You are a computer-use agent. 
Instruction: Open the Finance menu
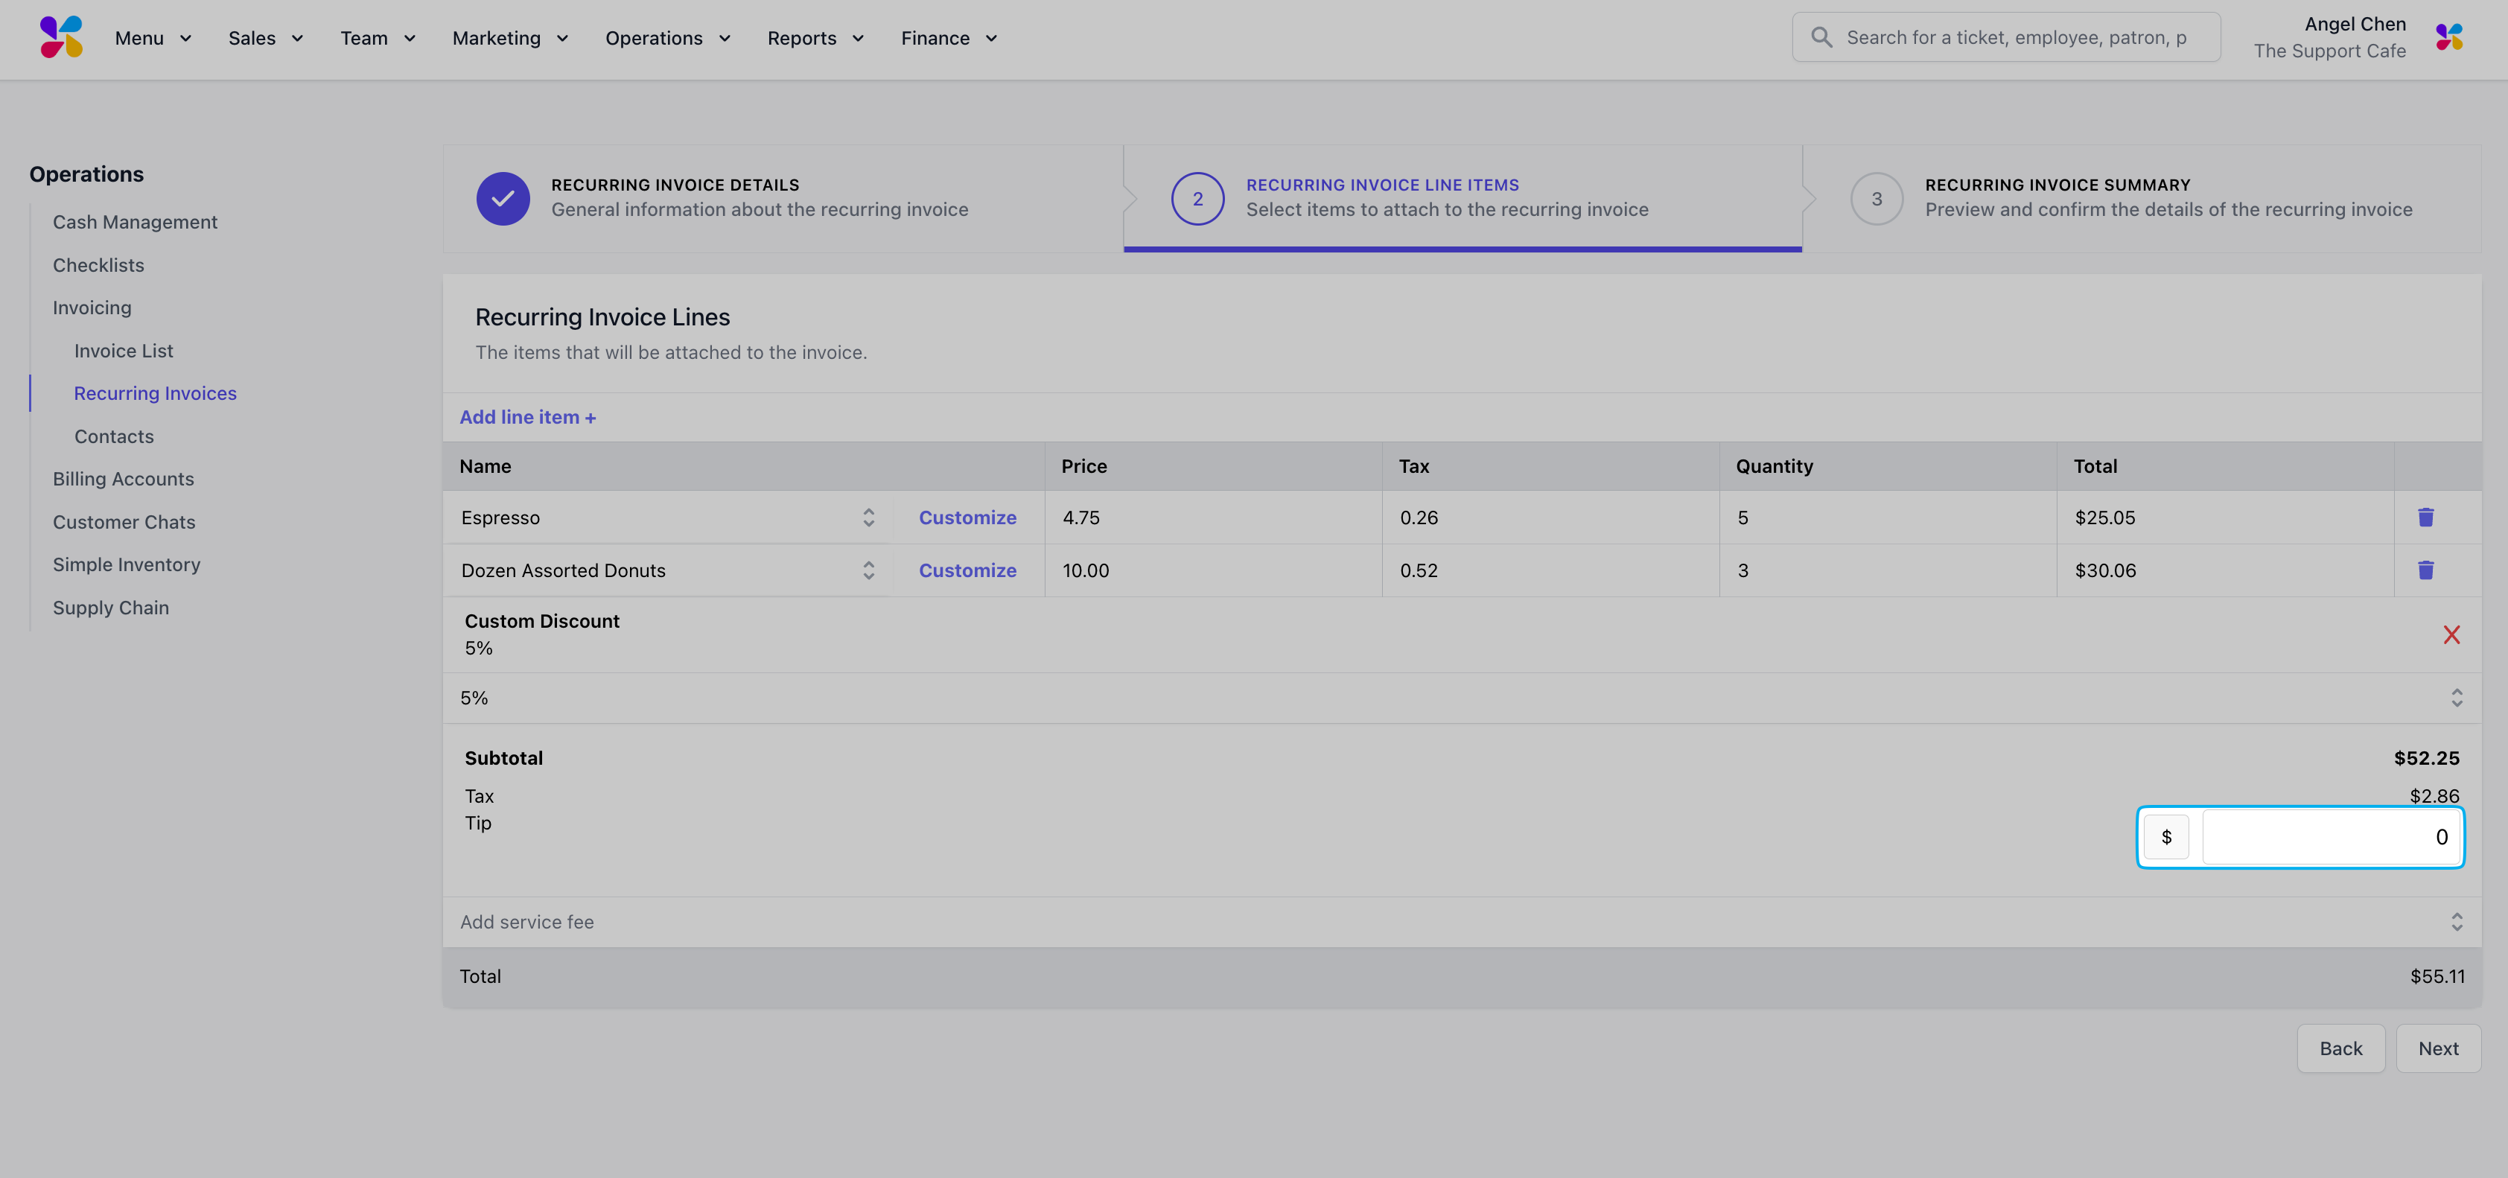(948, 38)
